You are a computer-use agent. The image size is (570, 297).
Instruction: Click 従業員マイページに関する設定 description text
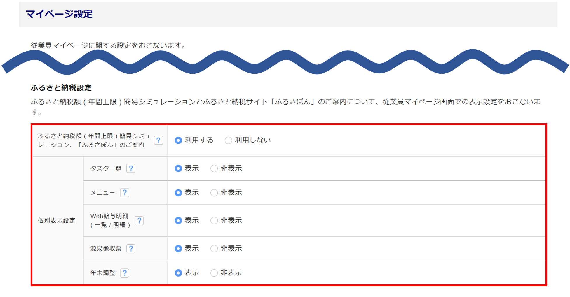tap(108, 45)
